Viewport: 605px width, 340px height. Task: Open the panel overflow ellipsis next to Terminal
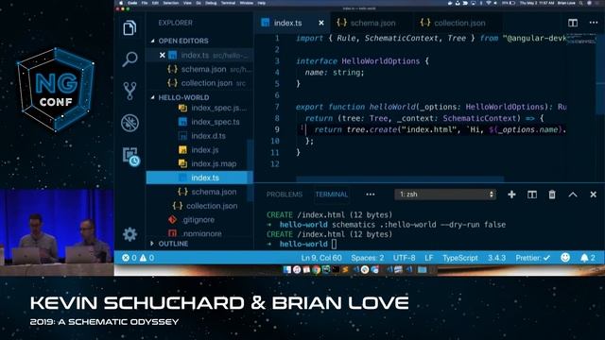[x=370, y=195]
